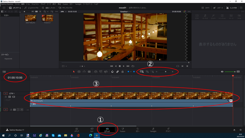
Task: Click the Insert Clip icon
Action: (96, 72)
